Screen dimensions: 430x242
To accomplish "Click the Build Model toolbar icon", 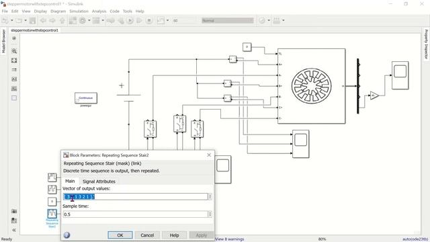I will [277, 21].
